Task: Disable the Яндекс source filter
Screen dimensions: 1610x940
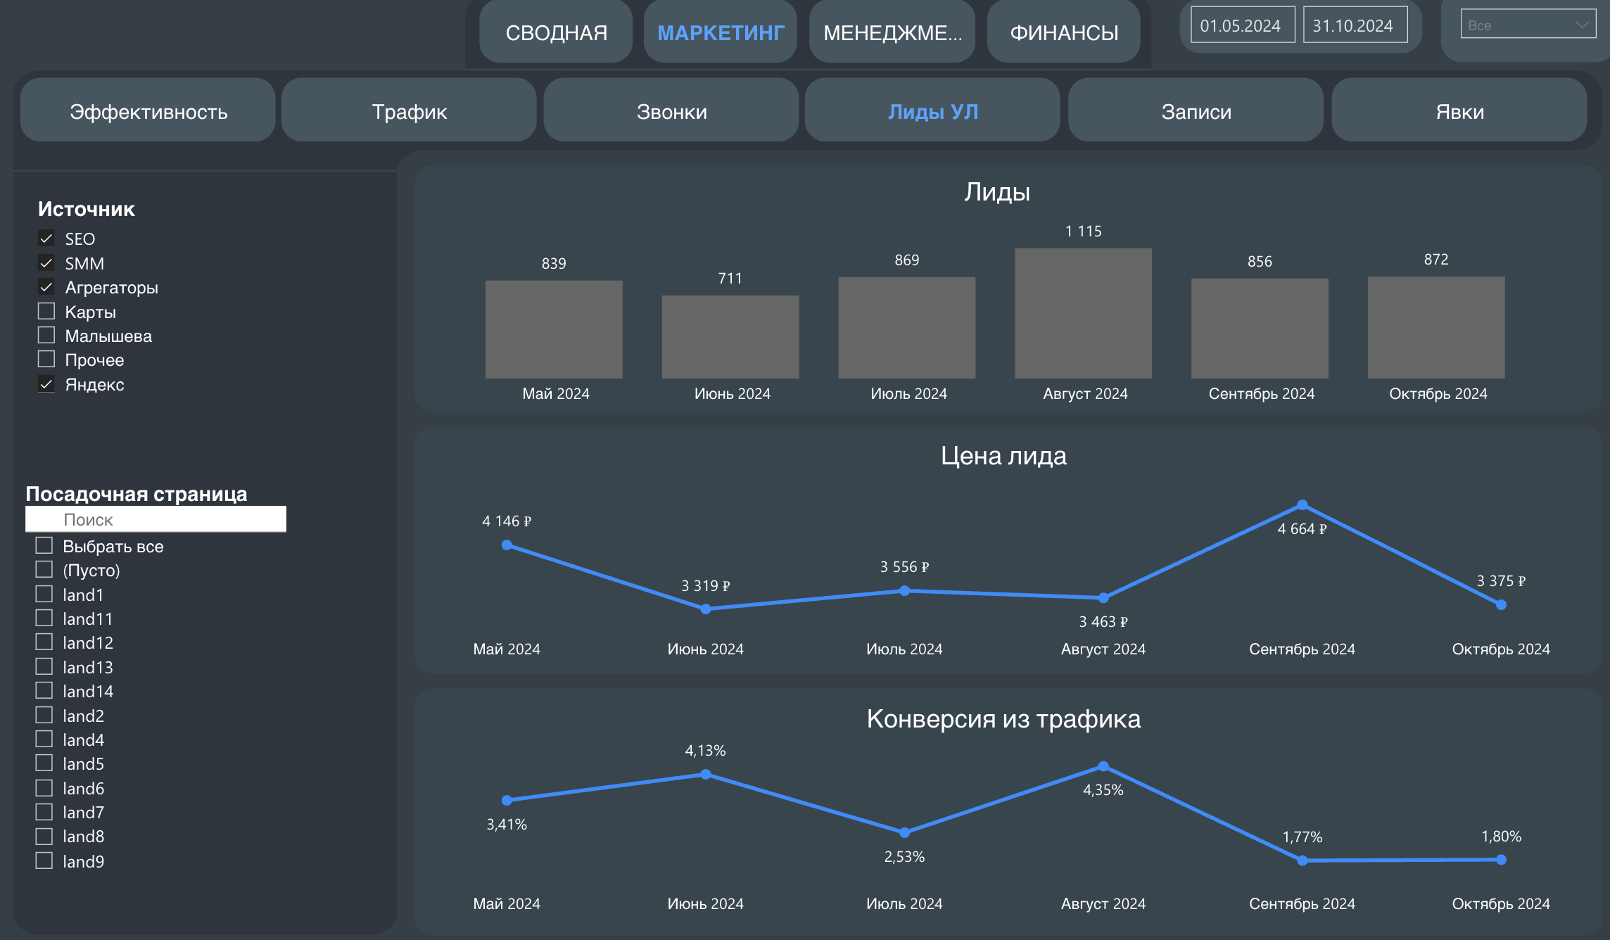Action: [46, 384]
